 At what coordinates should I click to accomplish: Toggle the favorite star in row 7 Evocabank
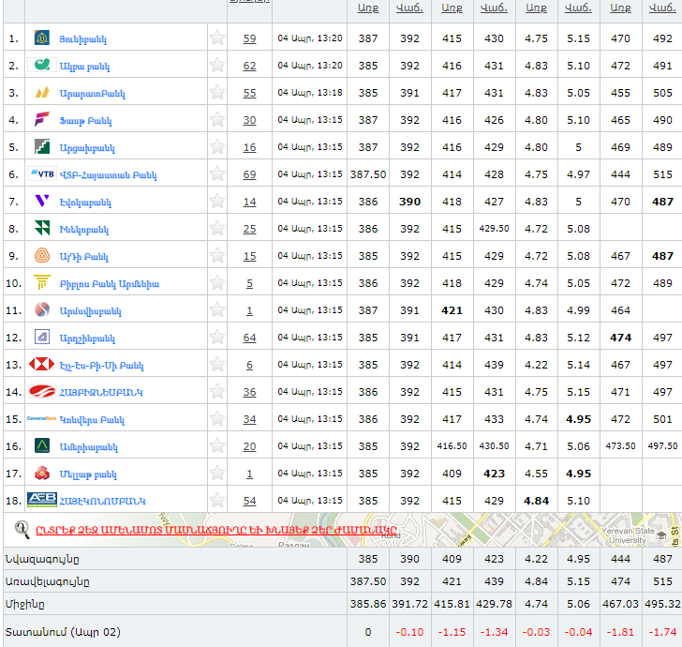pyautogui.click(x=217, y=202)
